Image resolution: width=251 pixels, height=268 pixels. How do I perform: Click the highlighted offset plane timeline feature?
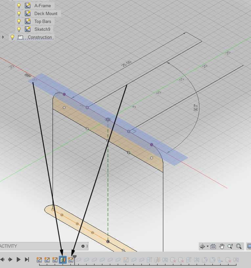click(63, 260)
